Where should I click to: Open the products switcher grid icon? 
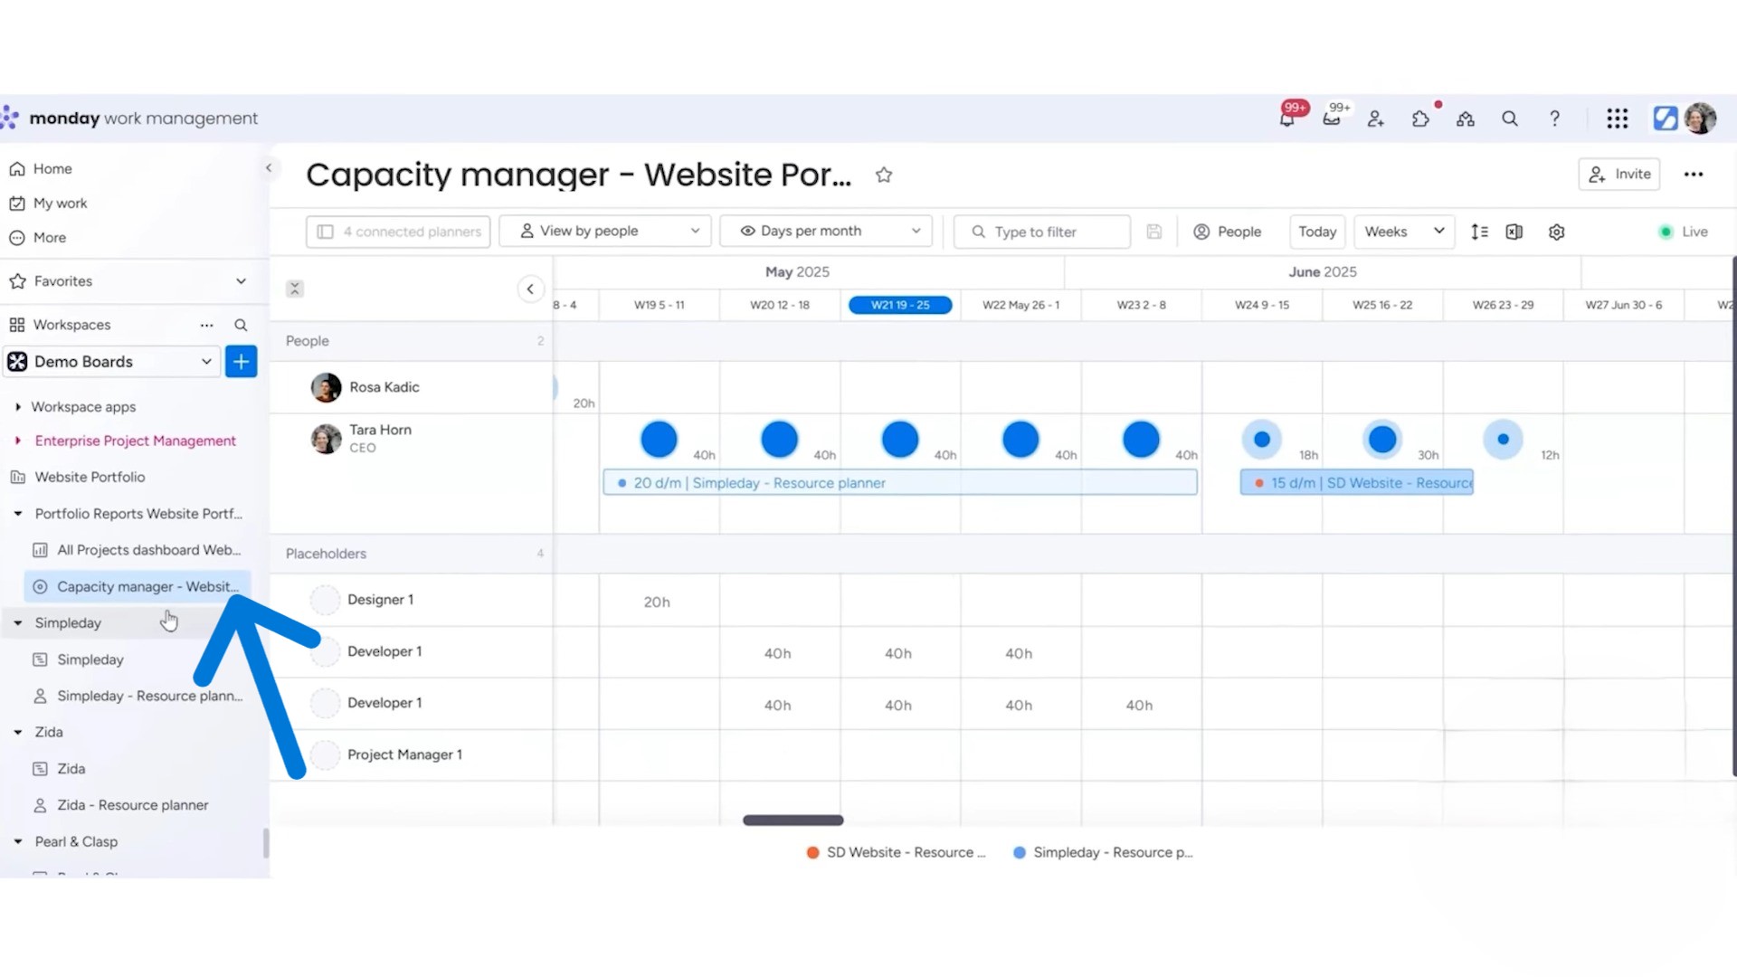[x=1618, y=119]
